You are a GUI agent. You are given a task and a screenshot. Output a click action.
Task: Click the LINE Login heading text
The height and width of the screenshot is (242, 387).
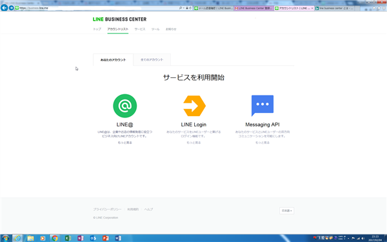[x=193, y=125]
